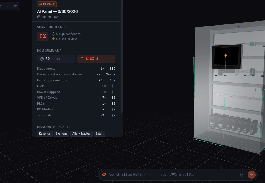
Task: Click the redo arrow icon
Action: pos(15,6)
